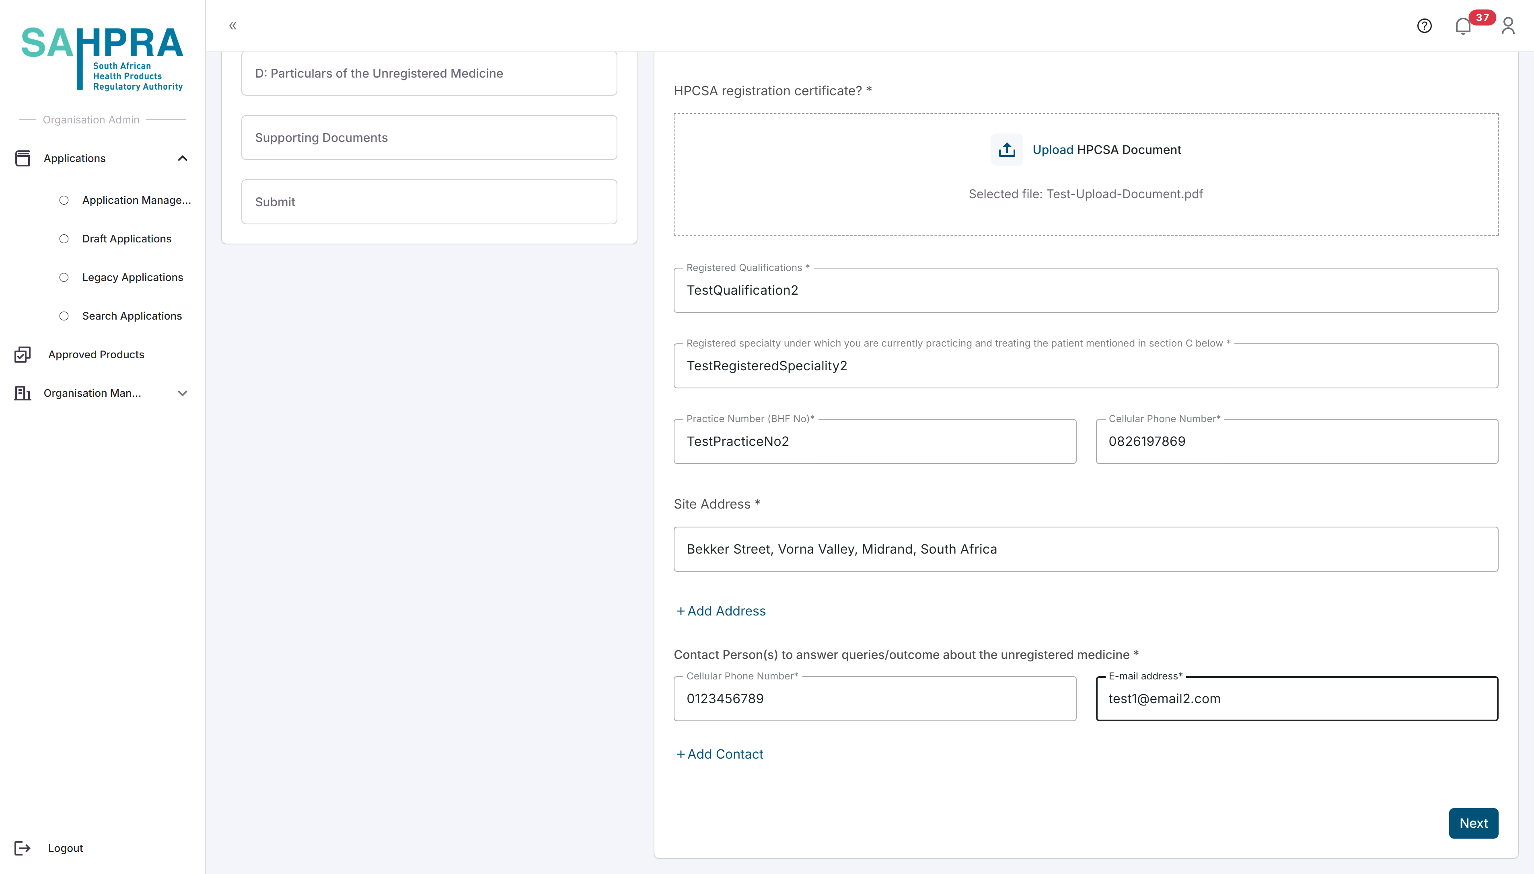Select Application Management radio bullet

[64, 201]
